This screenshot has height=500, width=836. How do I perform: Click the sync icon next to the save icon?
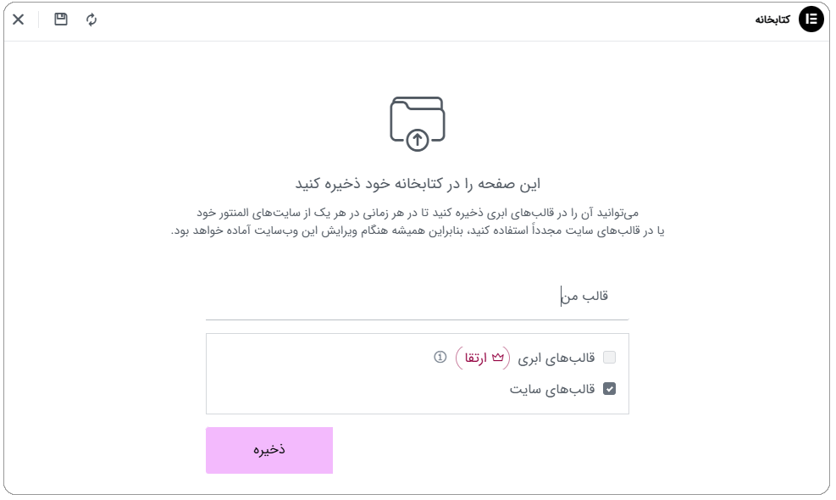click(x=90, y=19)
